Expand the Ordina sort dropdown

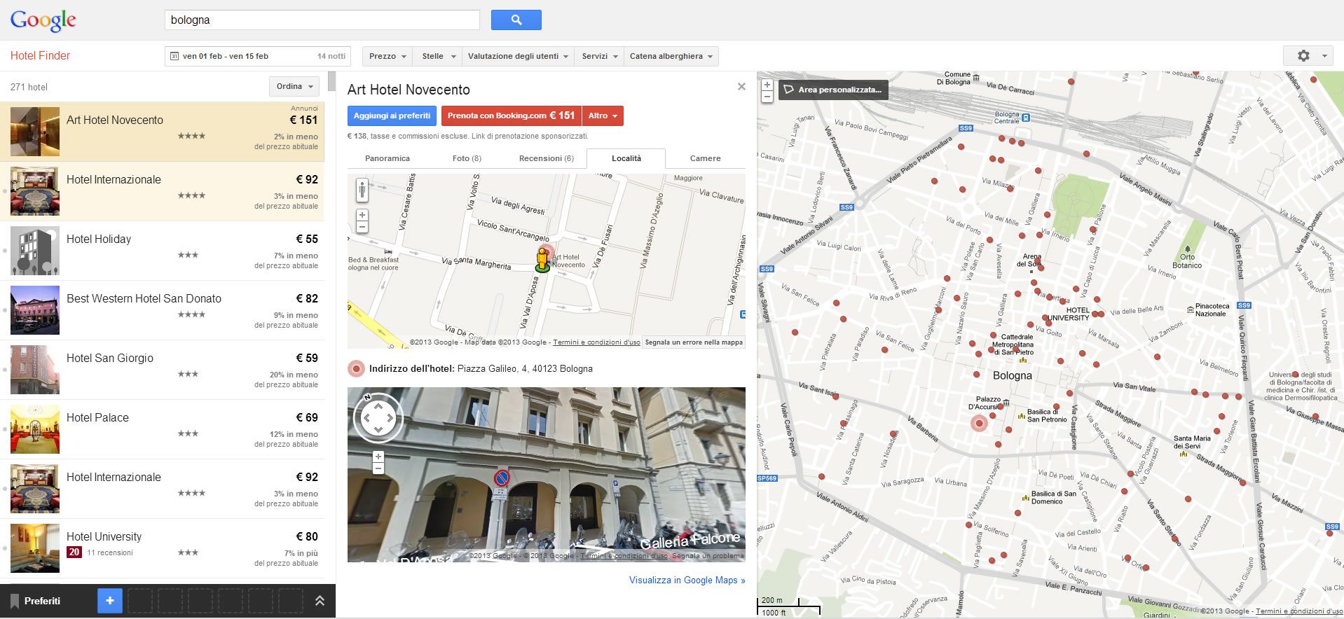click(294, 86)
